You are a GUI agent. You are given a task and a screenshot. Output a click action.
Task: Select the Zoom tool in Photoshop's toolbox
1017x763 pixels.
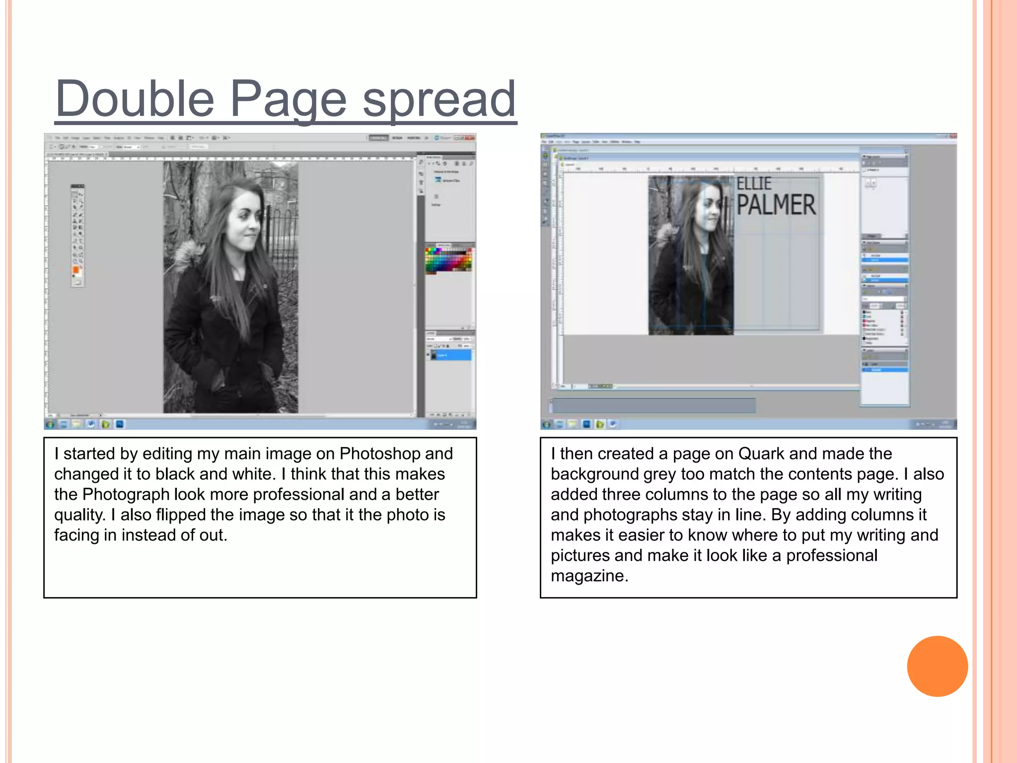[81, 261]
